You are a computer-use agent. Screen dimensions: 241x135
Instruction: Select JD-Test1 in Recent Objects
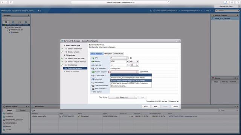8,130
